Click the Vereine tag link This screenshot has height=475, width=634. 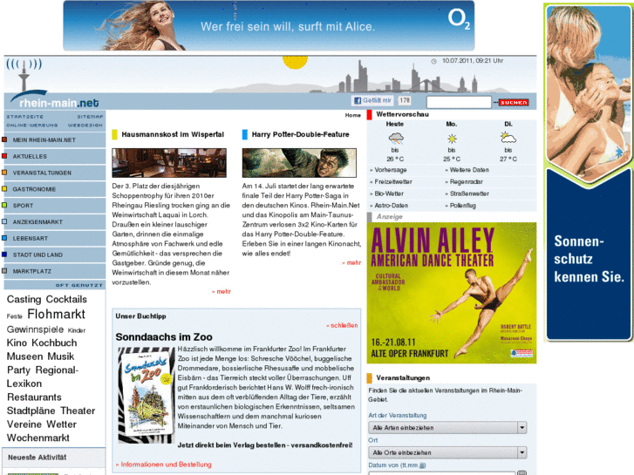(24, 424)
